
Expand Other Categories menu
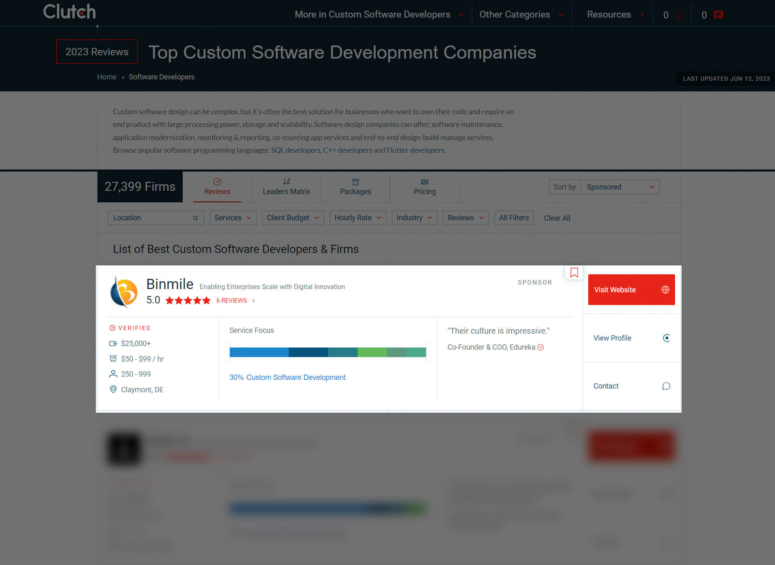click(521, 14)
